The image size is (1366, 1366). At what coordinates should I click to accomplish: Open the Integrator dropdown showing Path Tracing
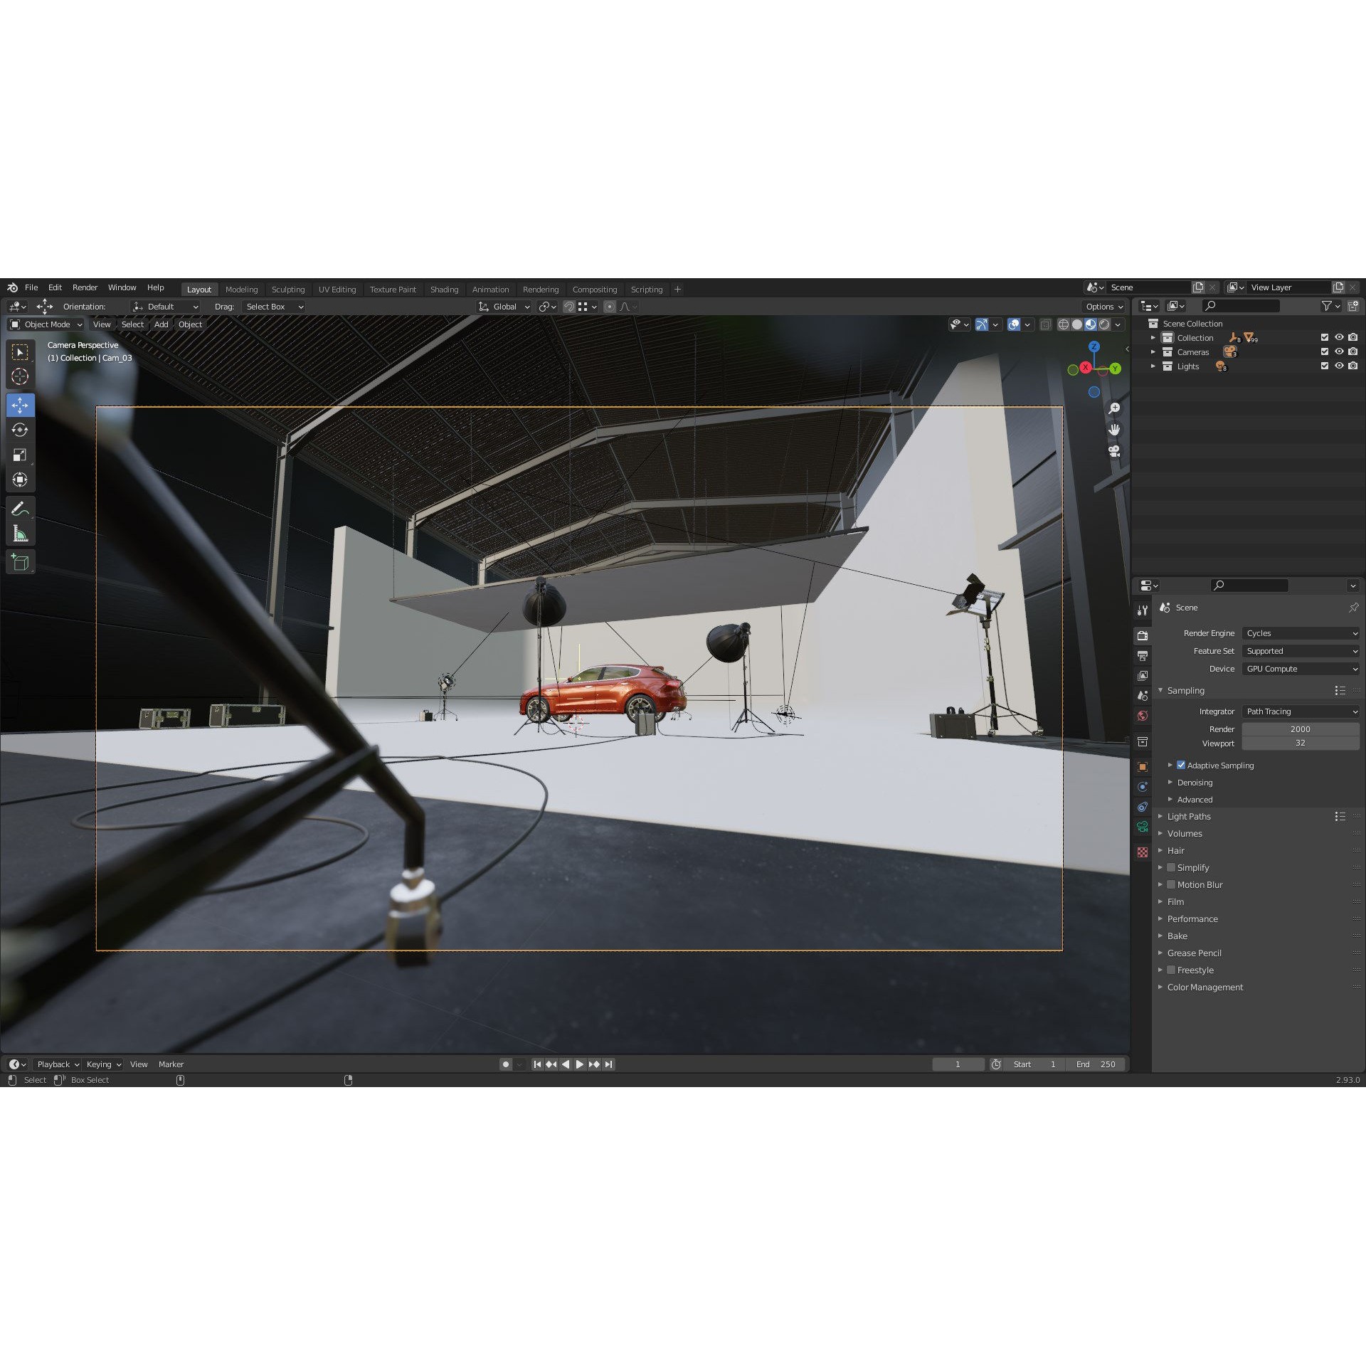click(x=1301, y=711)
